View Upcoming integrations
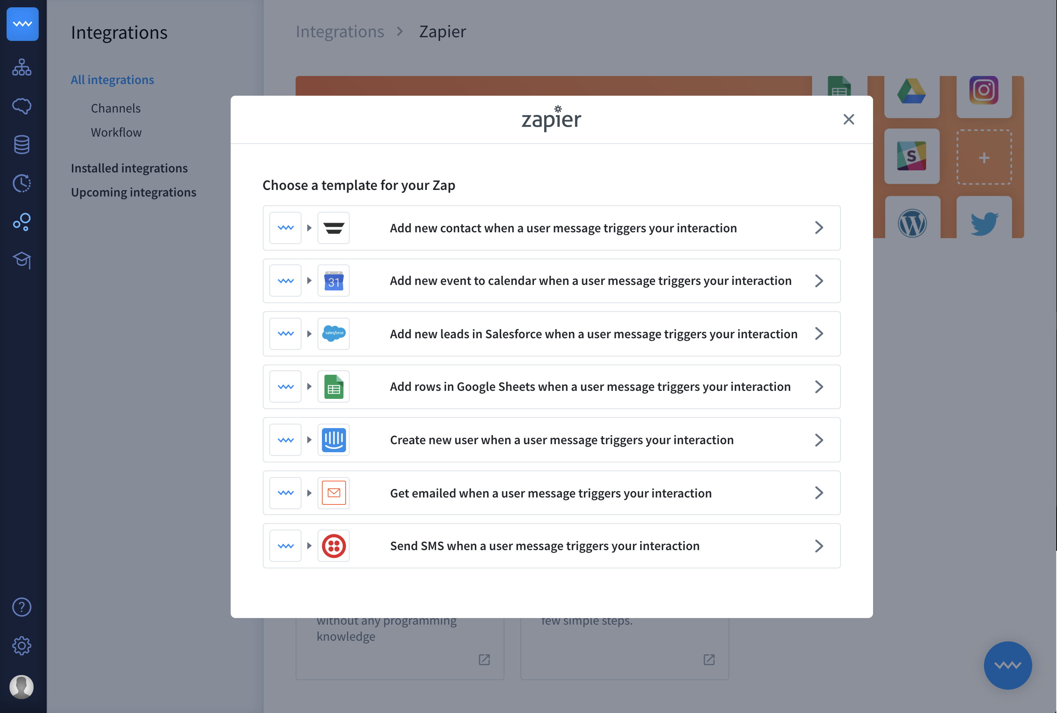The image size is (1057, 713). [134, 192]
